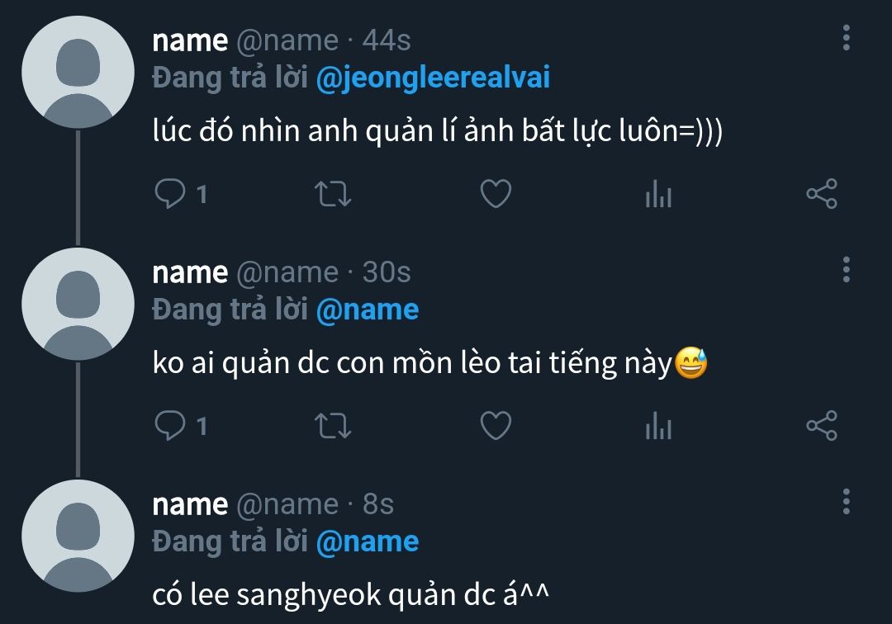
Task: Open more options for the 8s tweet
Action: pos(847,501)
